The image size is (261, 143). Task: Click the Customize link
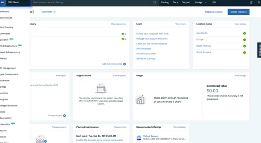point(47,12)
